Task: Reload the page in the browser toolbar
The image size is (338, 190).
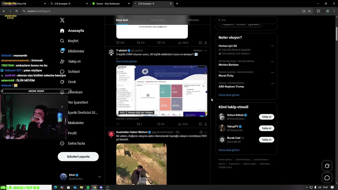Action: [16, 11]
